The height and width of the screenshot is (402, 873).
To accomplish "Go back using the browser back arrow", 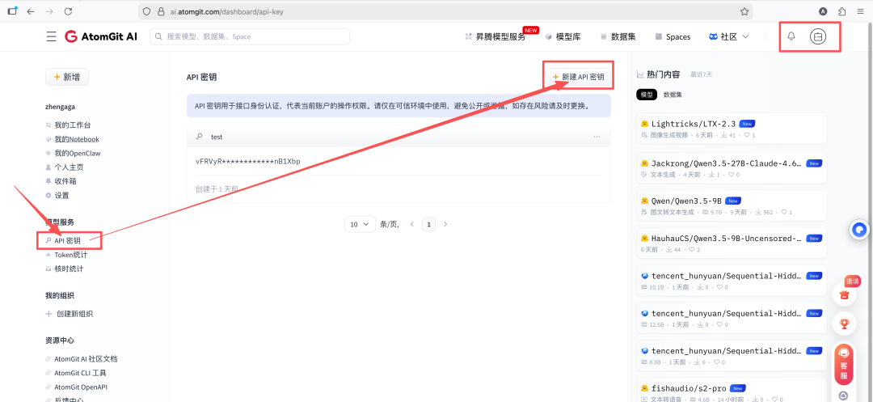I will tap(31, 11).
